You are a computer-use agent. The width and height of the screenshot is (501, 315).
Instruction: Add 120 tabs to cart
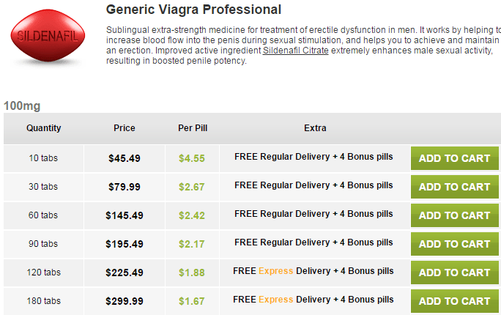pyautogui.click(x=454, y=273)
